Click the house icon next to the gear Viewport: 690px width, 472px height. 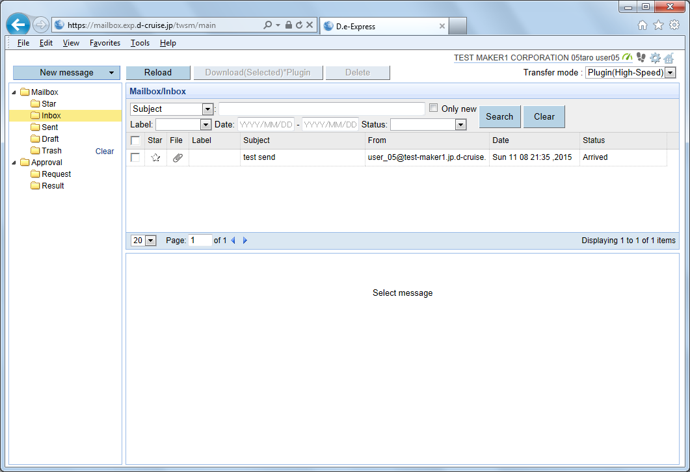coord(669,58)
